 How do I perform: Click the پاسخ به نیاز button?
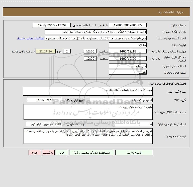pos(134,153)
